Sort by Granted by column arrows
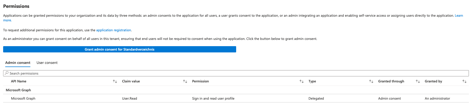This screenshot has height=109, width=471. [464, 81]
